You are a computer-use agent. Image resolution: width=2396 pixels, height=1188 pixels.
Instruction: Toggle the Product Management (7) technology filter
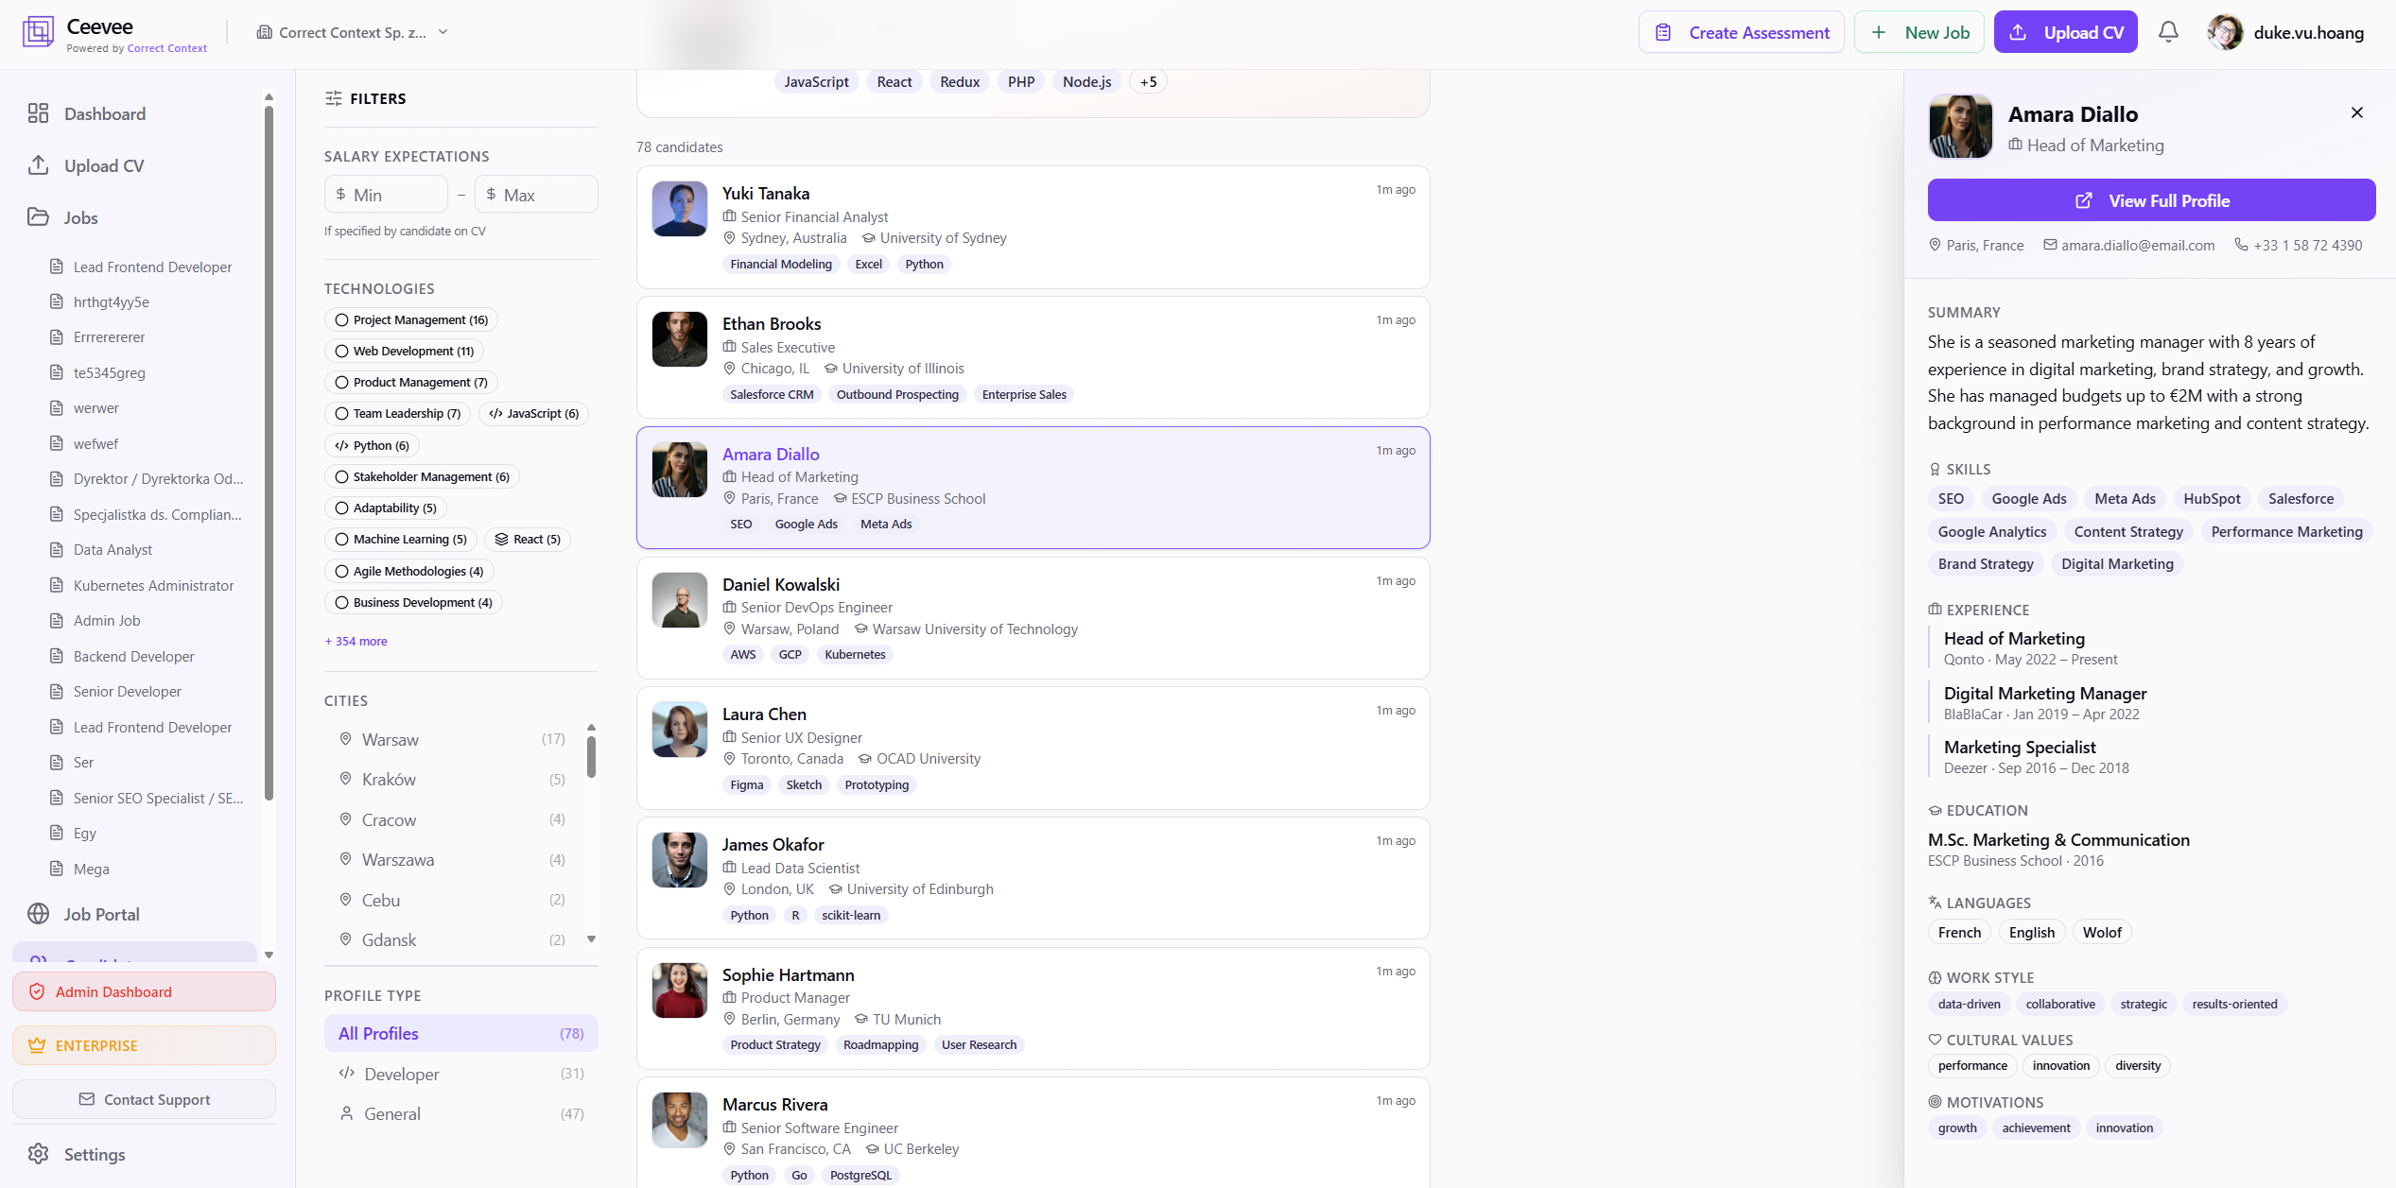coord(410,382)
